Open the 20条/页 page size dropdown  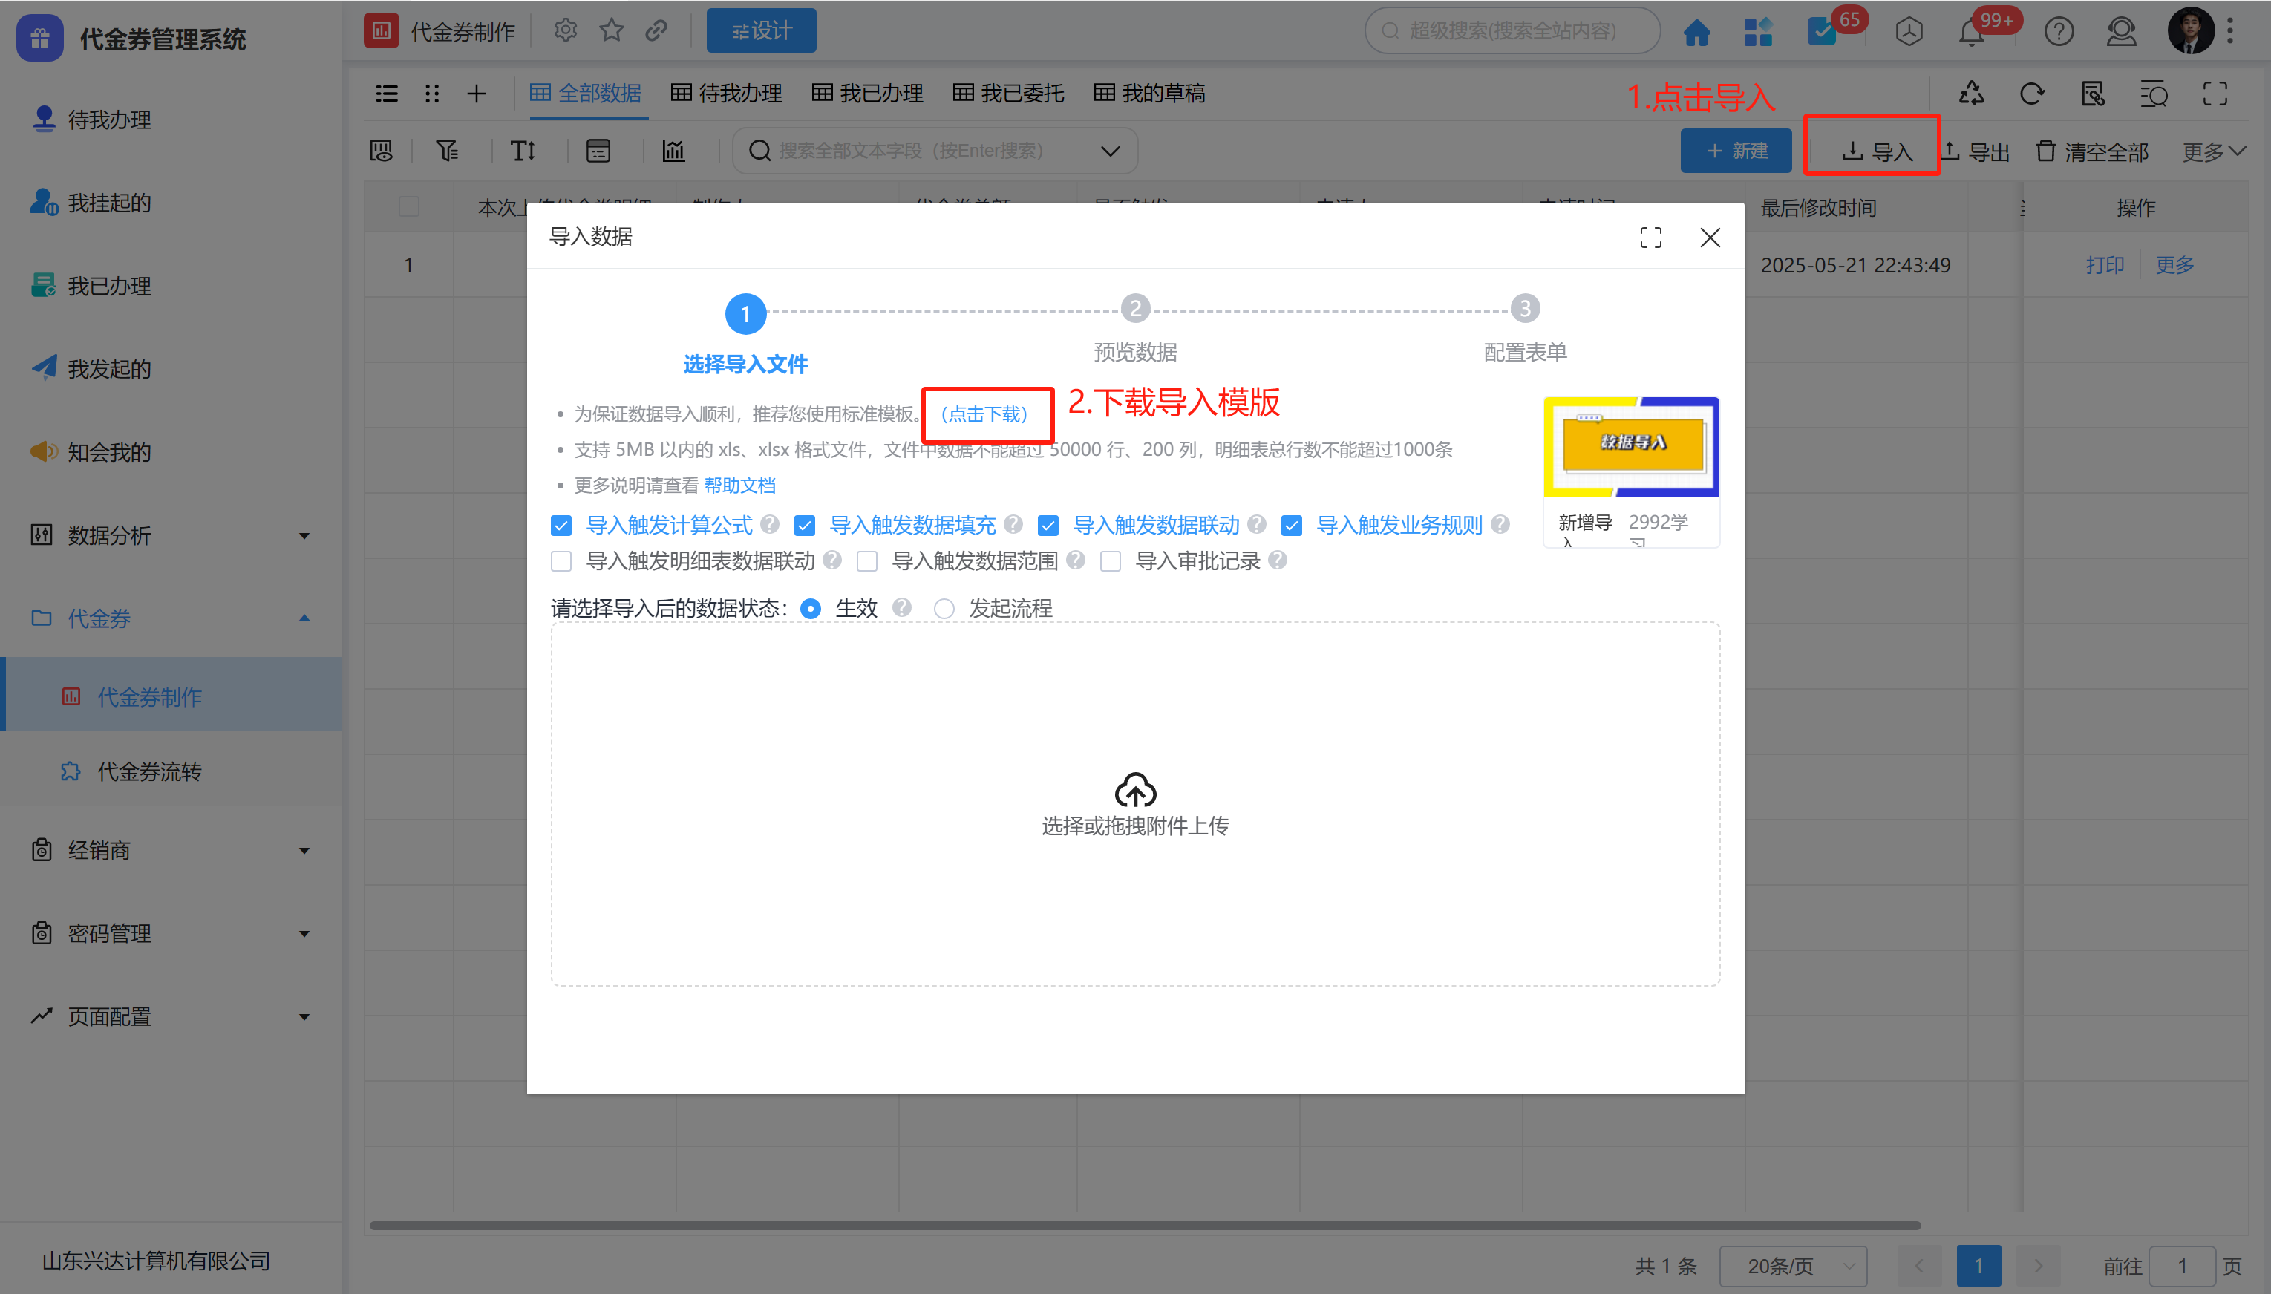pyautogui.click(x=1792, y=1266)
